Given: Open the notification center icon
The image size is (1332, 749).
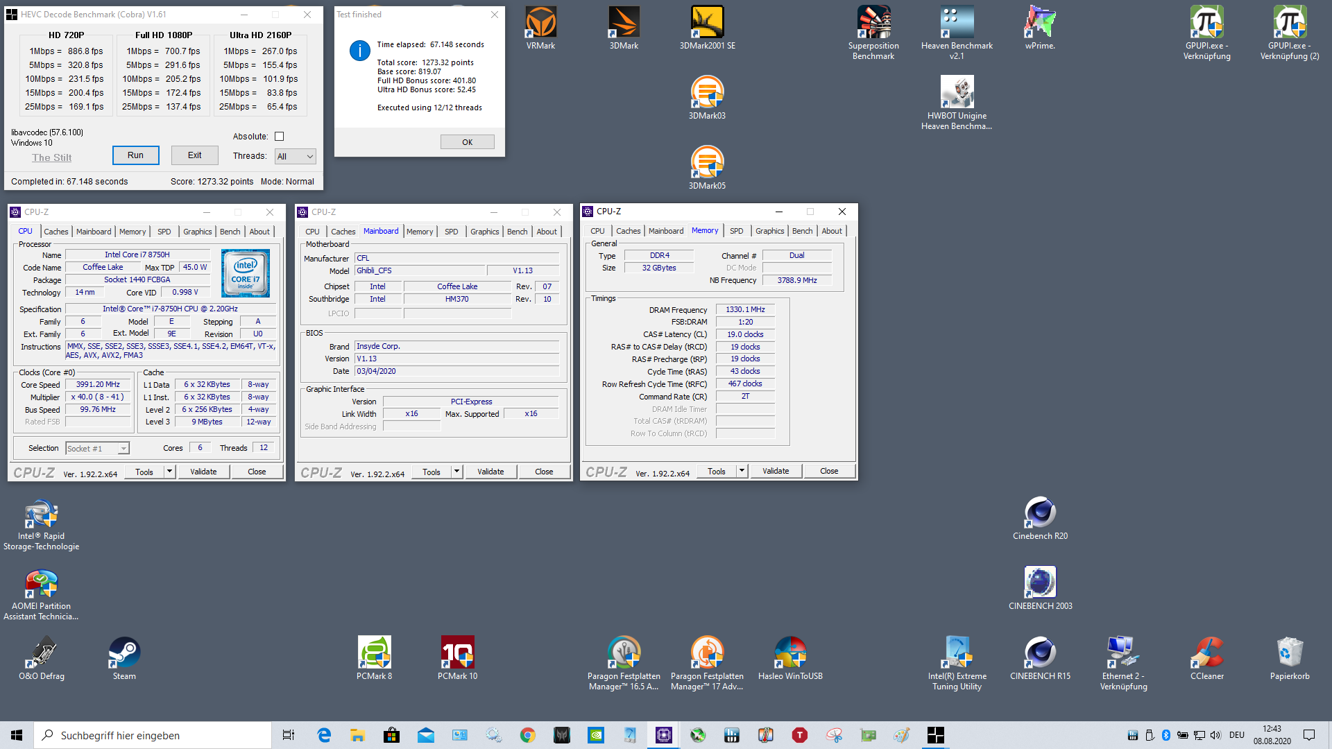Looking at the screenshot, I should pos(1309,735).
